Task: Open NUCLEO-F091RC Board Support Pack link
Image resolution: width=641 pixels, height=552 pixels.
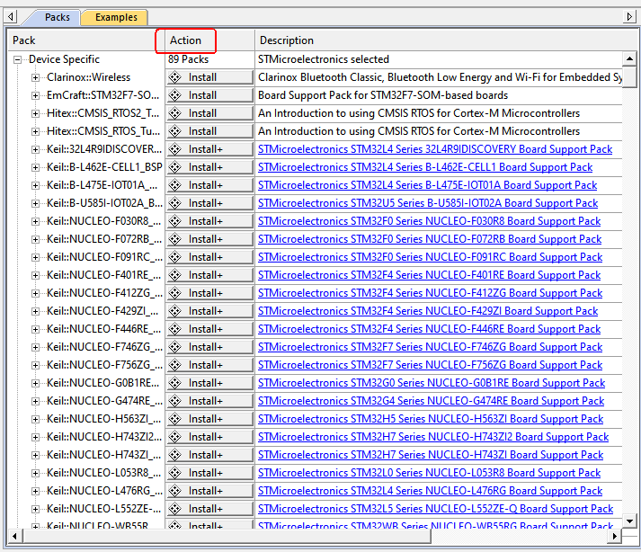Action: (x=430, y=257)
